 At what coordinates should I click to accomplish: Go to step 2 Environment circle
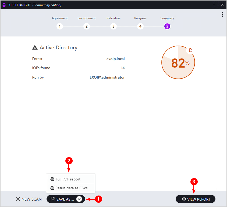[x=87, y=26]
